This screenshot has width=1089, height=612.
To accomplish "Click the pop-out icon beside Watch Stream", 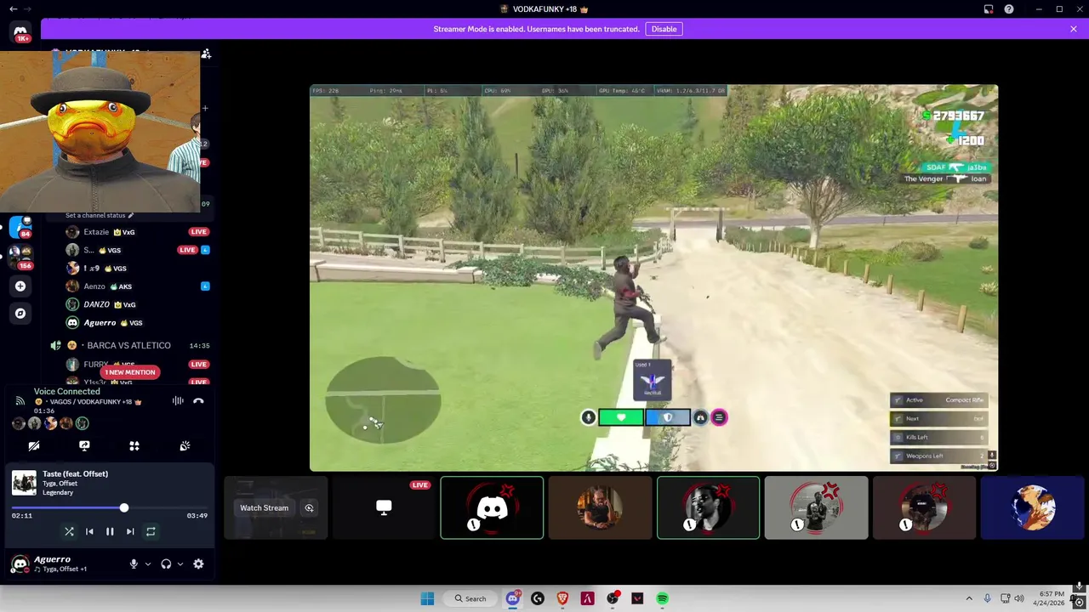I will point(310,508).
